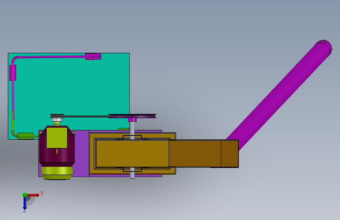Select the magenta collar under the large pulley
The height and width of the screenshot is (220, 340).
132,120
